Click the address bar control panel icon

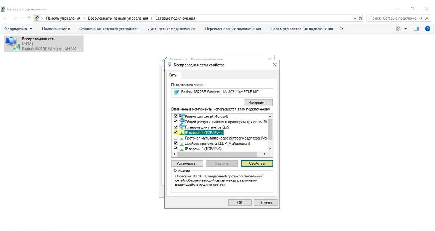coord(37,18)
